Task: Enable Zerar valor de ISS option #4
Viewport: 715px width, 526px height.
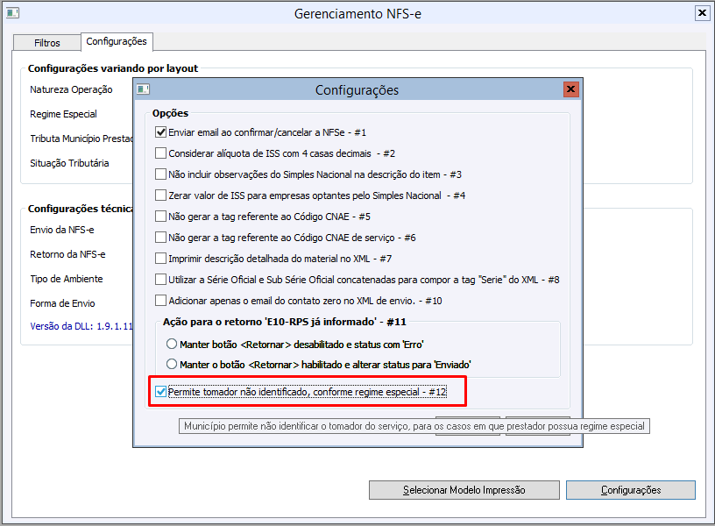Action: click(x=160, y=195)
